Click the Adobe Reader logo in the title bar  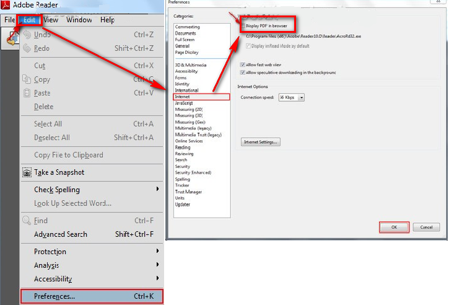pos(6,4)
